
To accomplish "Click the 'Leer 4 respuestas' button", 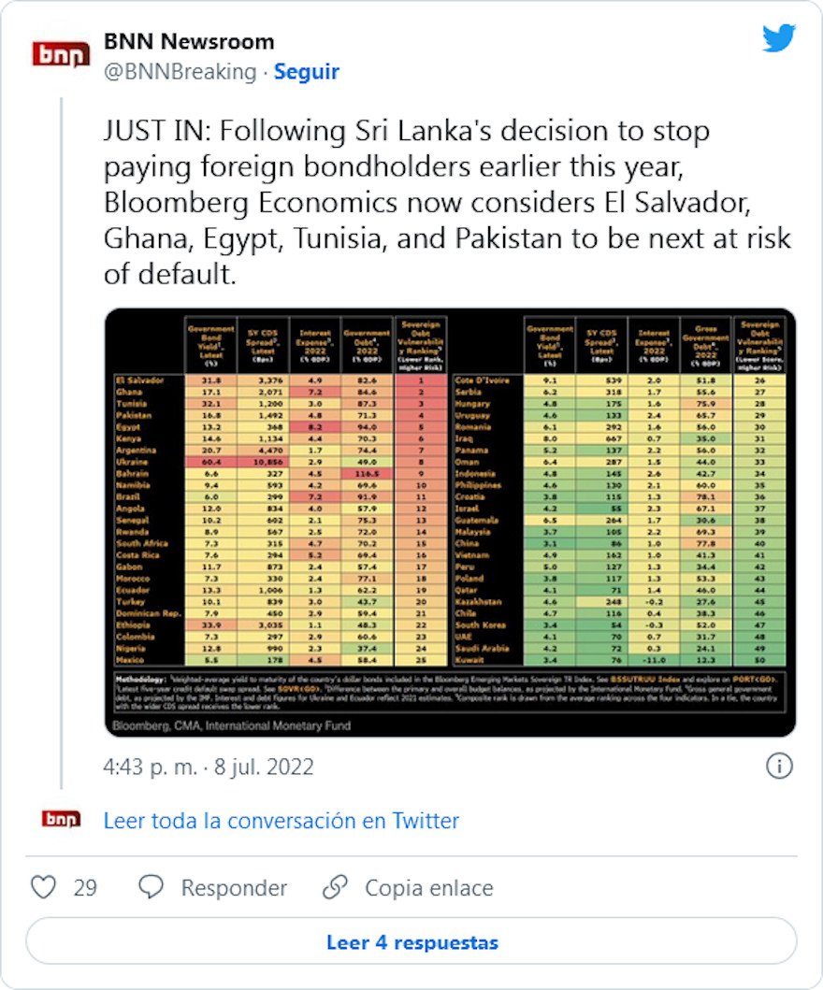I will 411,941.
